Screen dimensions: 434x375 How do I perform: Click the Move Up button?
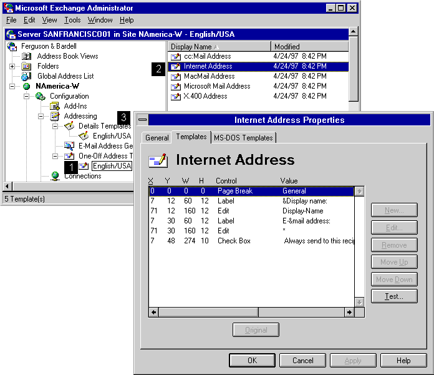[x=394, y=262]
